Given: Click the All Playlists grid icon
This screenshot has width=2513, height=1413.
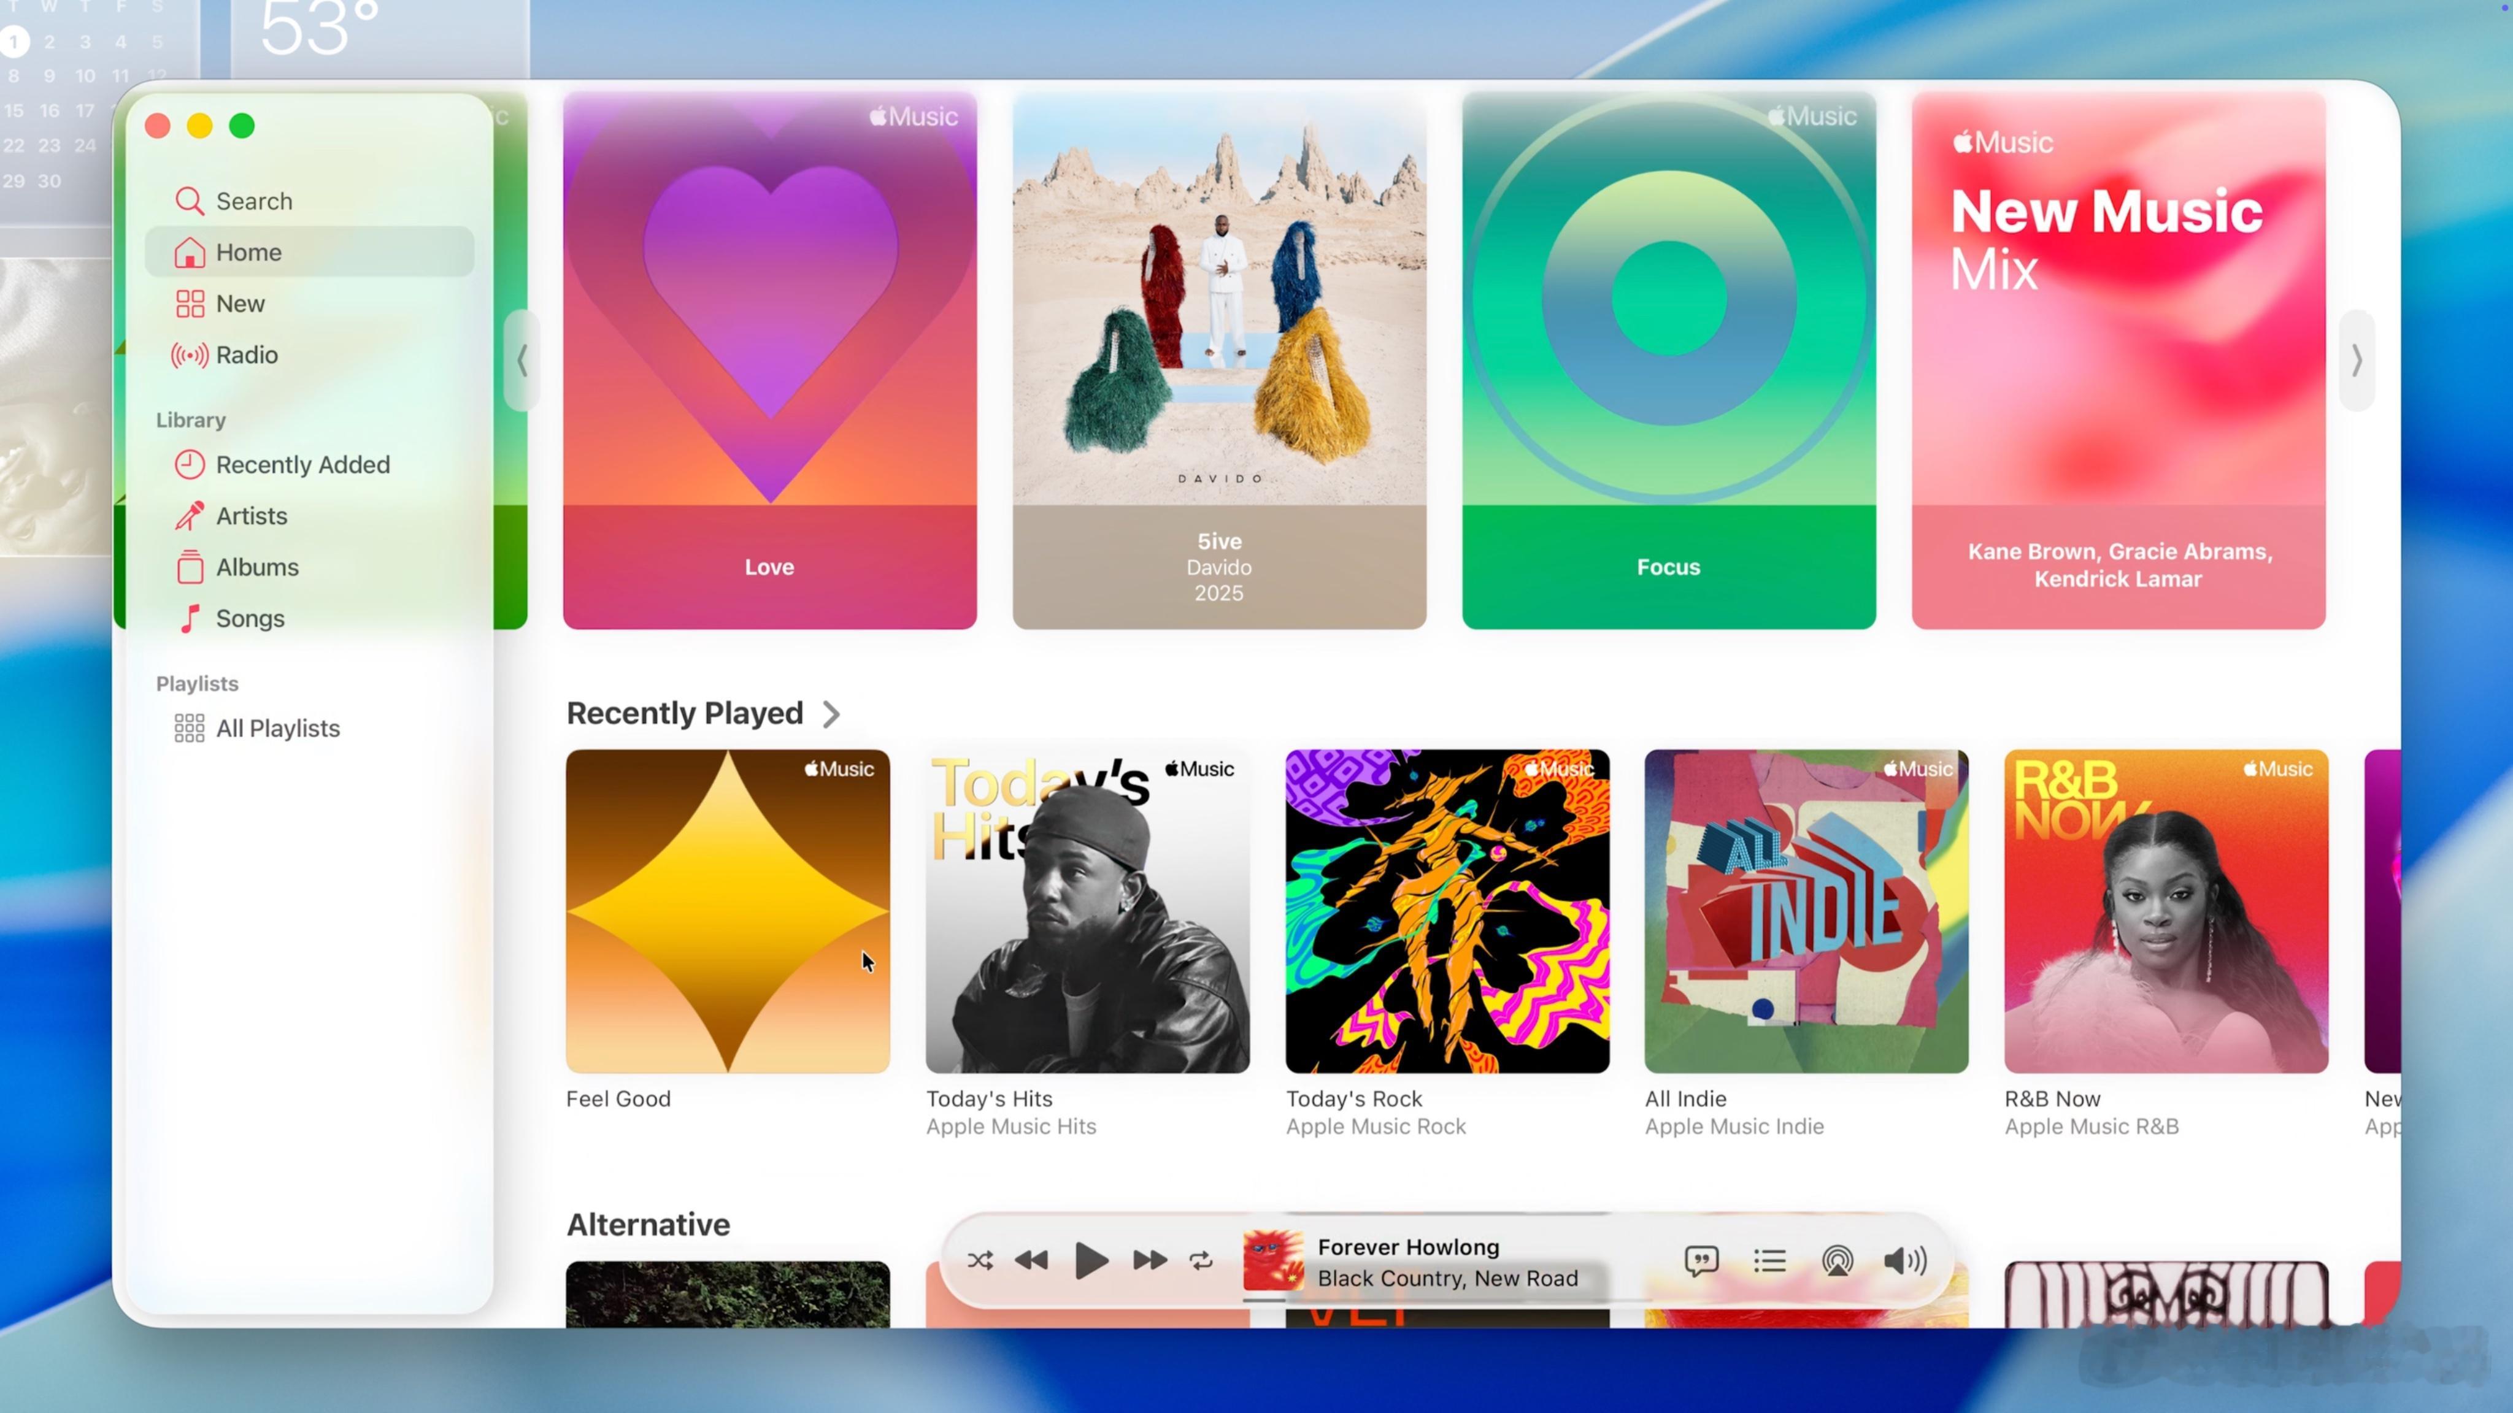Looking at the screenshot, I should click(x=189, y=729).
